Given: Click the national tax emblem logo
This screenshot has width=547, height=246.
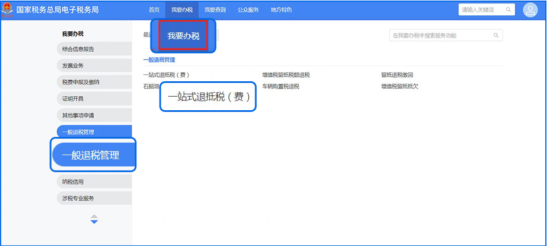Looking at the screenshot, I should 7,10.
